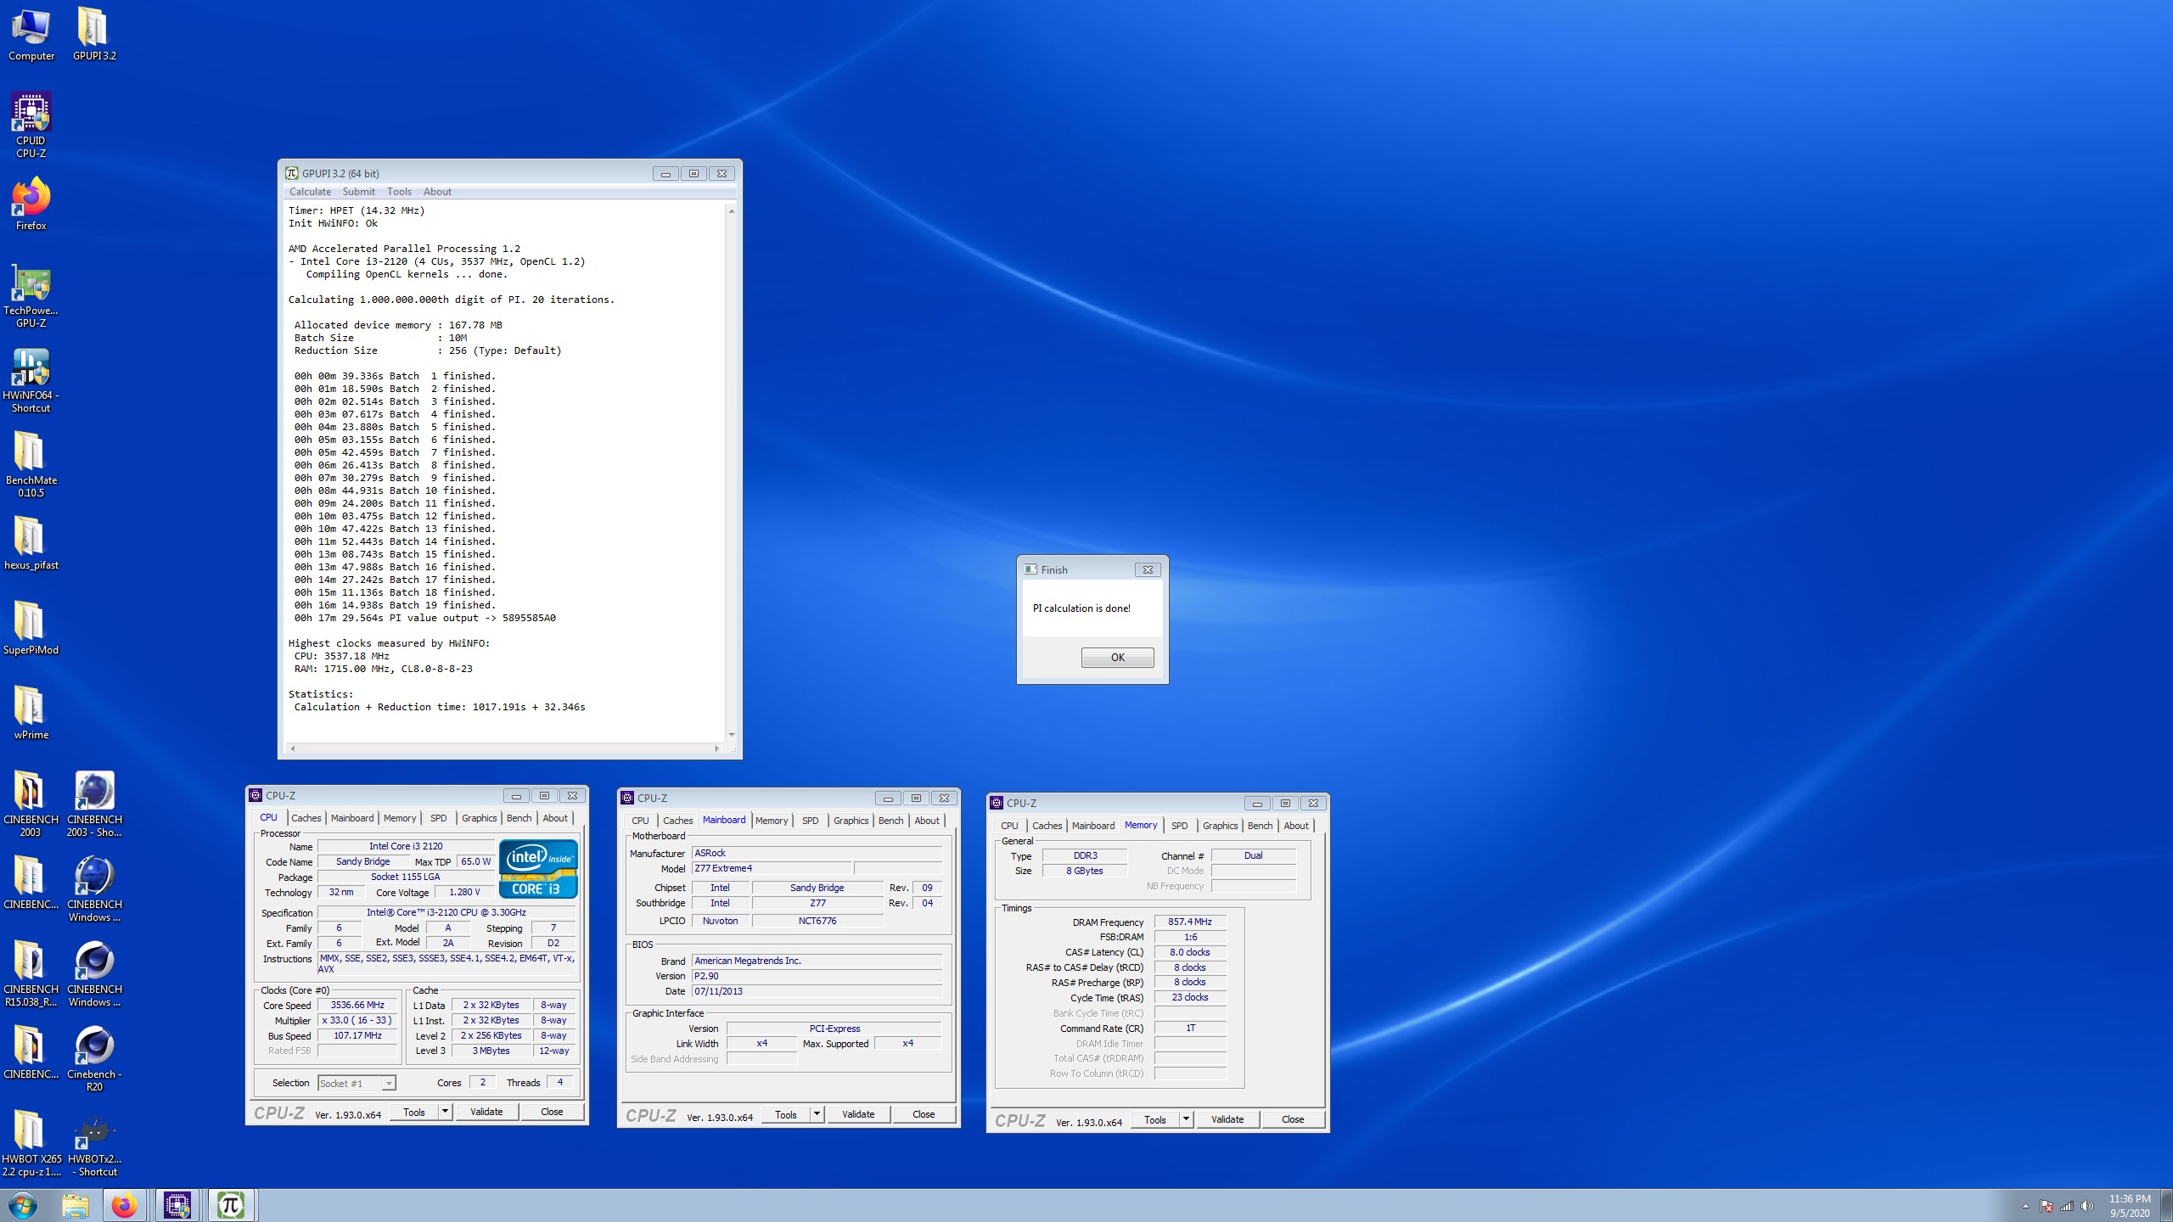Screen dimensions: 2173x1222
Task: Click OK in the Finish dialog
Action: point(1117,658)
